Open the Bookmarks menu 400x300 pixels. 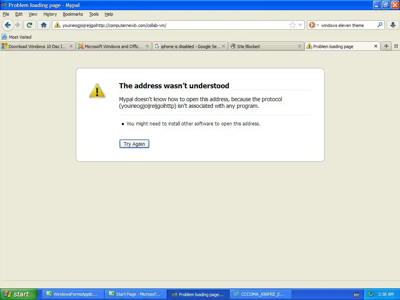(73, 14)
